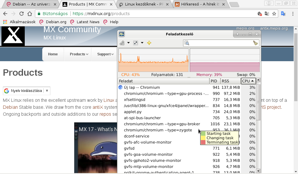Image resolution: width=298 pixels, height=174 pixels.
Task: Select the xfsettingsd process row
Action: click(187, 99)
